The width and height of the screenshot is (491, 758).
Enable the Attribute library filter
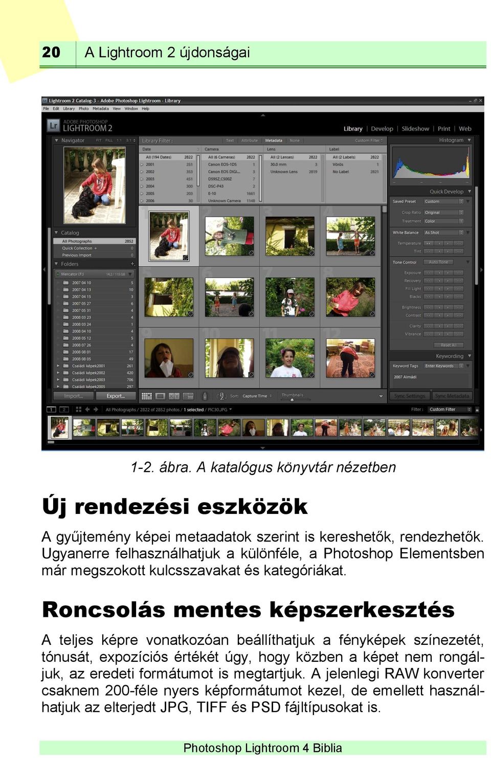coord(250,140)
